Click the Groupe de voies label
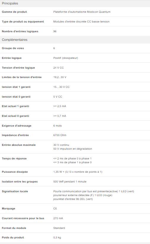 pos(13,48)
